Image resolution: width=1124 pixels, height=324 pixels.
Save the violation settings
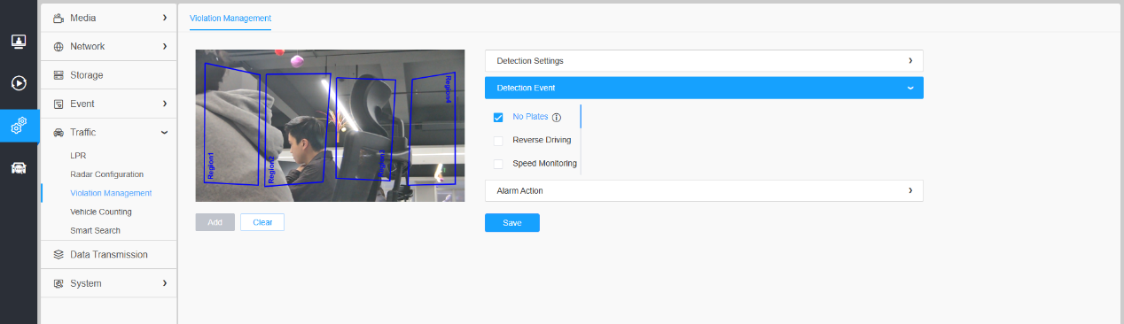(512, 223)
